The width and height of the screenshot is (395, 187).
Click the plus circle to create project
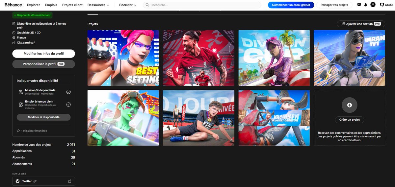point(350,105)
